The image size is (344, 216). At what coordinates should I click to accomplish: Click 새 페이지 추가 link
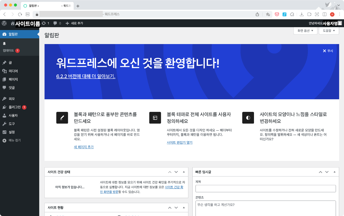pos(84,147)
